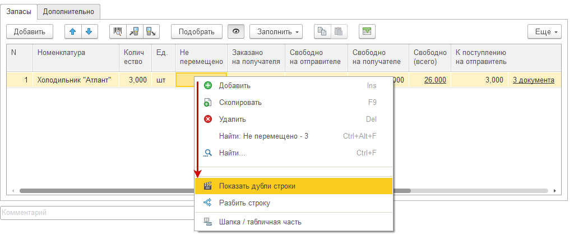Toggle the eye visibility button
574x234 pixels.
point(235,31)
